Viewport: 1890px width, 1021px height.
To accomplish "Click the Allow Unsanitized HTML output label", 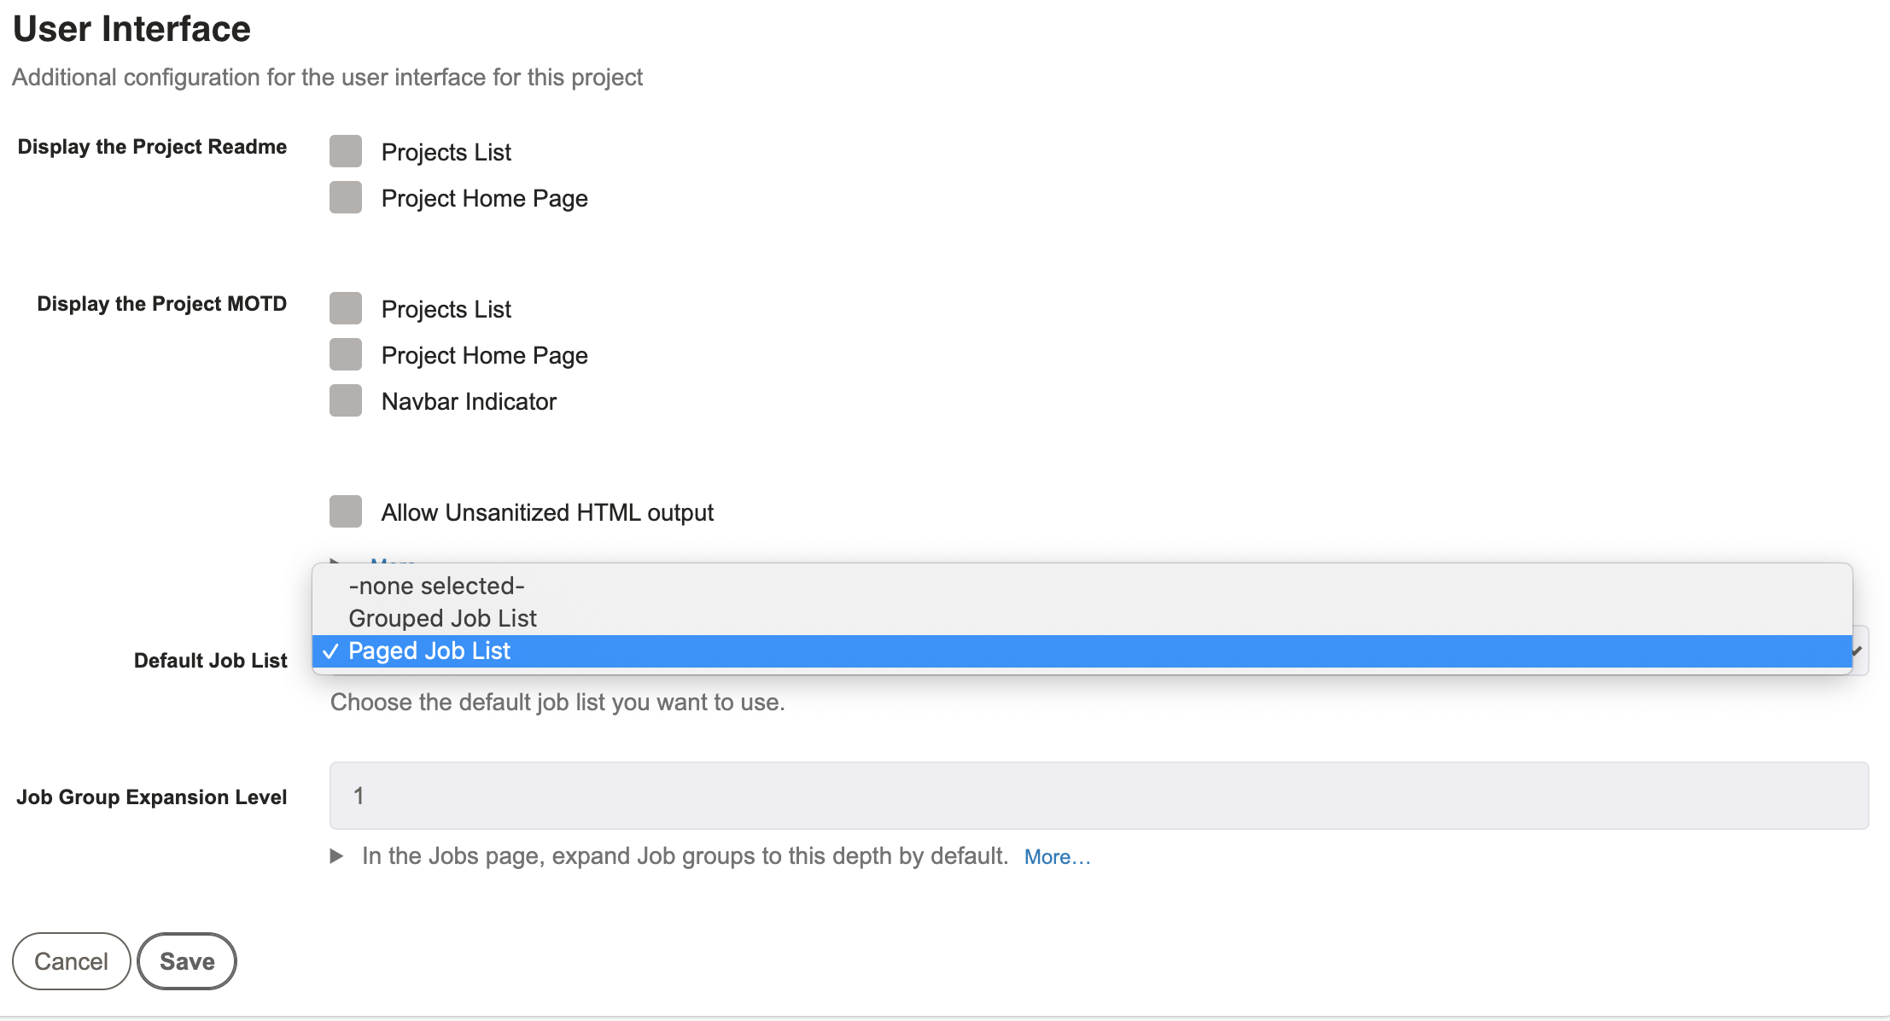I will [x=547, y=512].
